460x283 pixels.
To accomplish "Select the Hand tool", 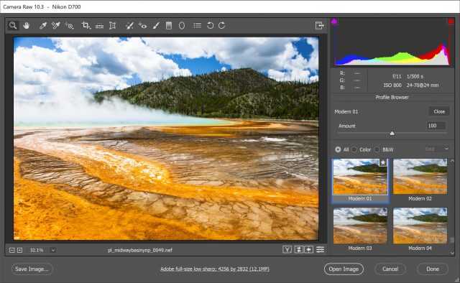I will 27,26.
